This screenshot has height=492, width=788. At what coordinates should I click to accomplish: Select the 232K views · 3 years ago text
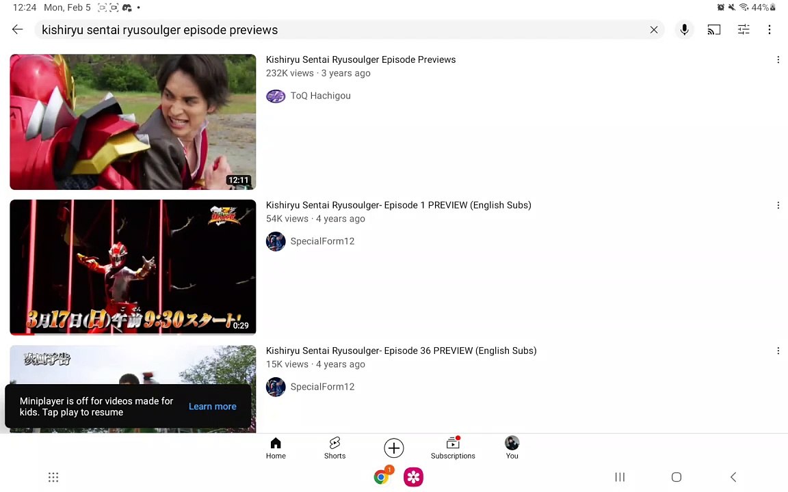[318, 73]
